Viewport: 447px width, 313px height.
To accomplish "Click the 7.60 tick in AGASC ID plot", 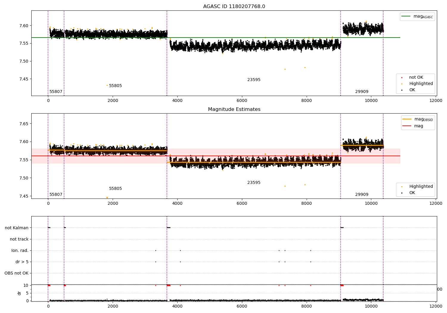I will (23, 26).
